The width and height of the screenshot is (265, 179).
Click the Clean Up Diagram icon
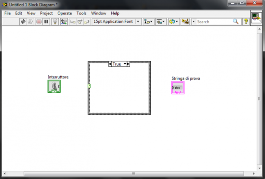coord(185,22)
